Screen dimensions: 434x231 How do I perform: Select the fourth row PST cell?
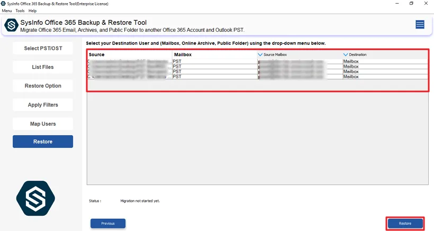tap(215, 77)
